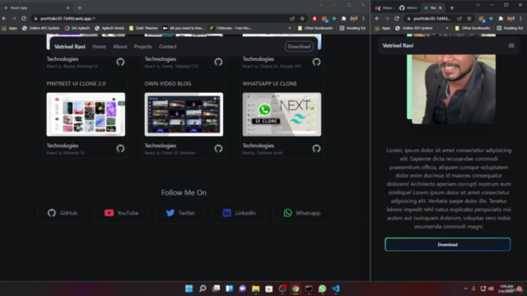Open Aptech Portal bookmark
The height and width of the screenshot is (296, 527).
[110, 28]
